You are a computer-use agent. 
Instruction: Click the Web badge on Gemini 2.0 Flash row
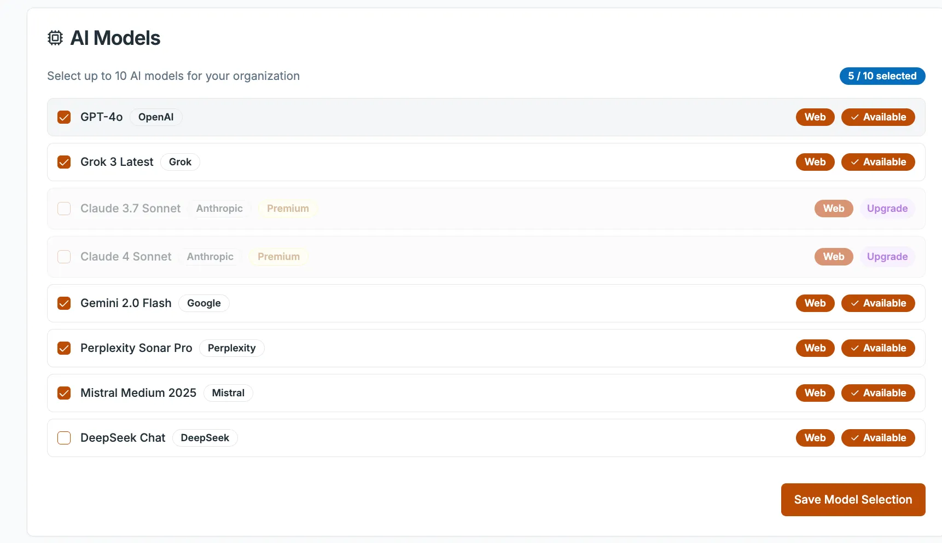(x=815, y=303)
